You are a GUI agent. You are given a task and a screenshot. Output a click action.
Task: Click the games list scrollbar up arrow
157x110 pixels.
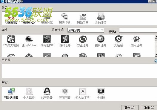(x=156, y=37)
